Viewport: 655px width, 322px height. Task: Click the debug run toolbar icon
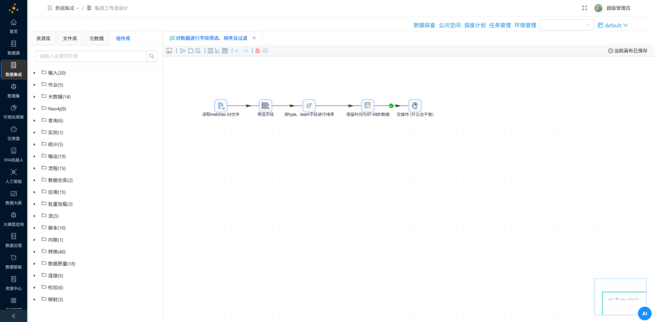click(198, 50)
